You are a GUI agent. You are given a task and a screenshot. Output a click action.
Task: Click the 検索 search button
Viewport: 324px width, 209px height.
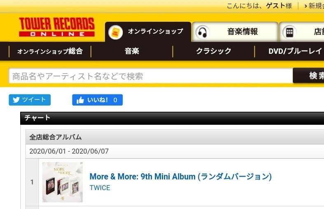point(308,76)
